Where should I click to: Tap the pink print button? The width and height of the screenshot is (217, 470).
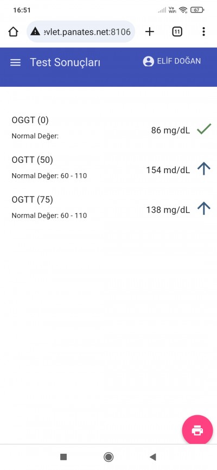pos(197,430)
